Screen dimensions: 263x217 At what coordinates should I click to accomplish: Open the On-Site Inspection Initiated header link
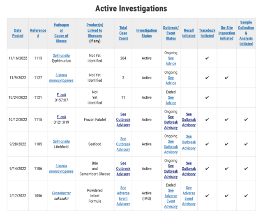click(226, 33)
